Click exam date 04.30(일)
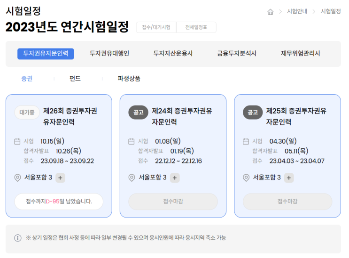Screen dimensions: 349x258 283,141
